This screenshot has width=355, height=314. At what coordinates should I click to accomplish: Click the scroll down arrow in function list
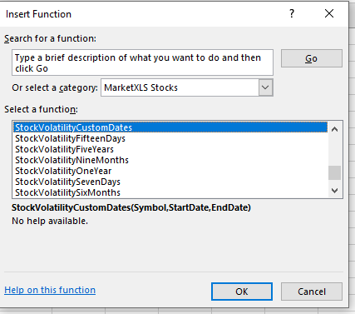[335, 191]
